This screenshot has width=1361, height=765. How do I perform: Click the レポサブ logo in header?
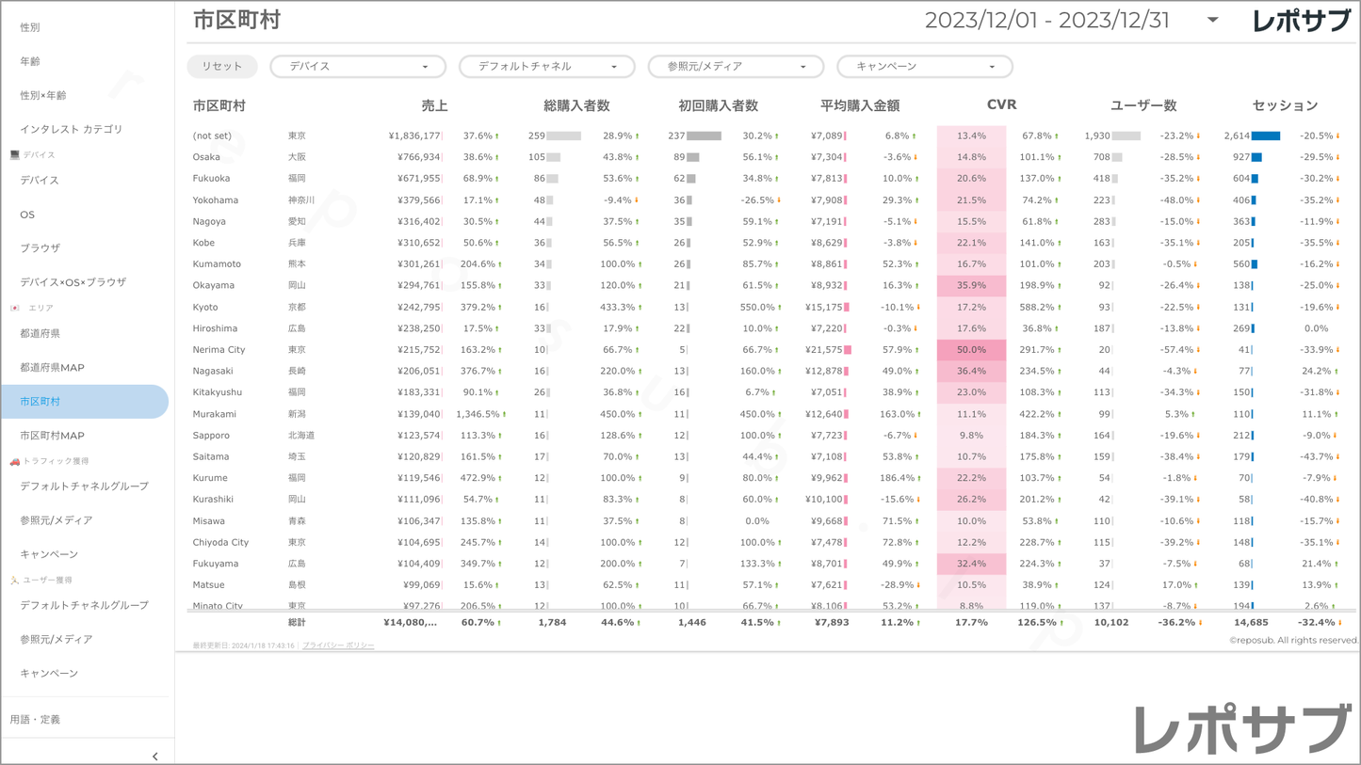click(x=1301, y=21)
